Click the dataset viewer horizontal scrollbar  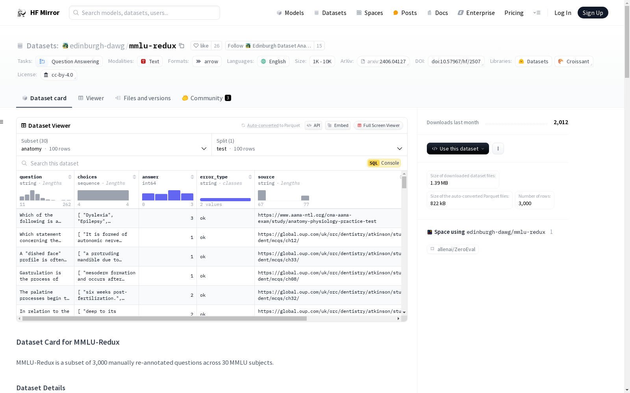click(165, 319)
